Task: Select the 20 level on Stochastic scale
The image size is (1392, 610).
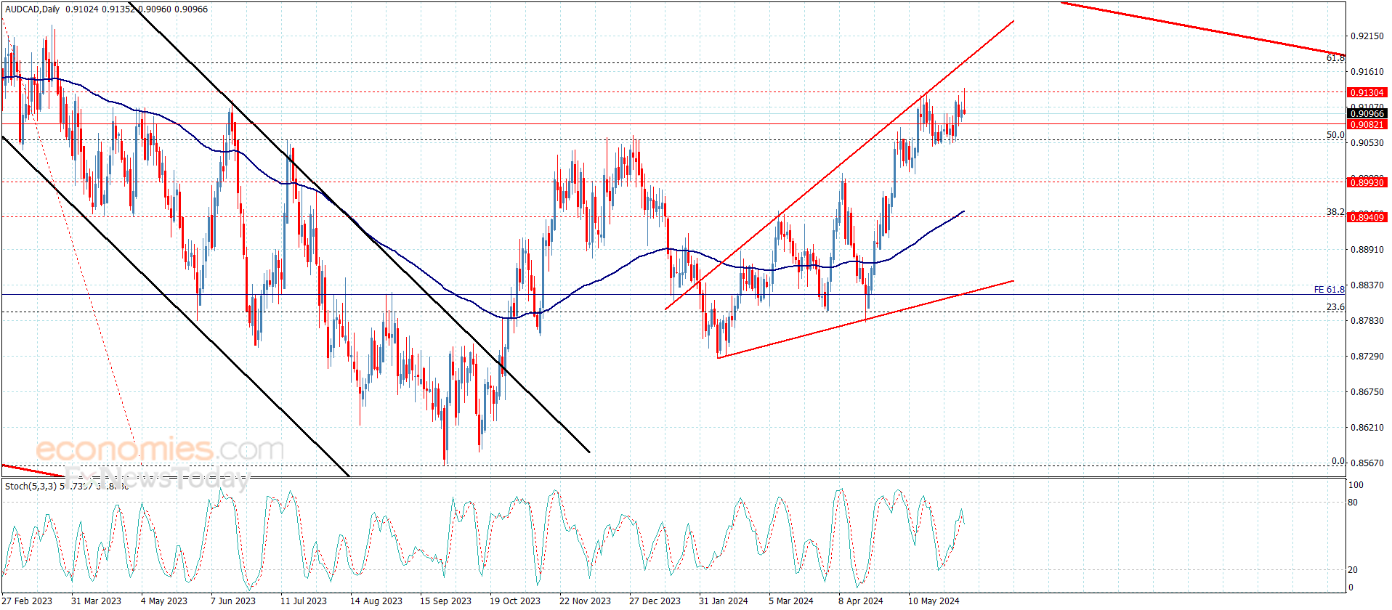Action: coord(1353,570)
